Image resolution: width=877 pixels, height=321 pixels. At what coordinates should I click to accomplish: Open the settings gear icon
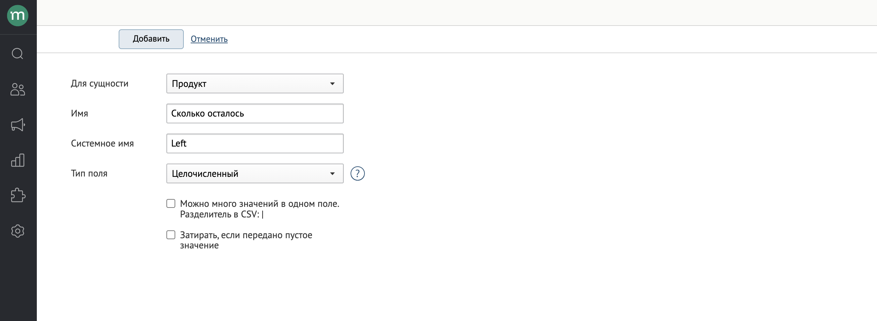click(18, 231)
